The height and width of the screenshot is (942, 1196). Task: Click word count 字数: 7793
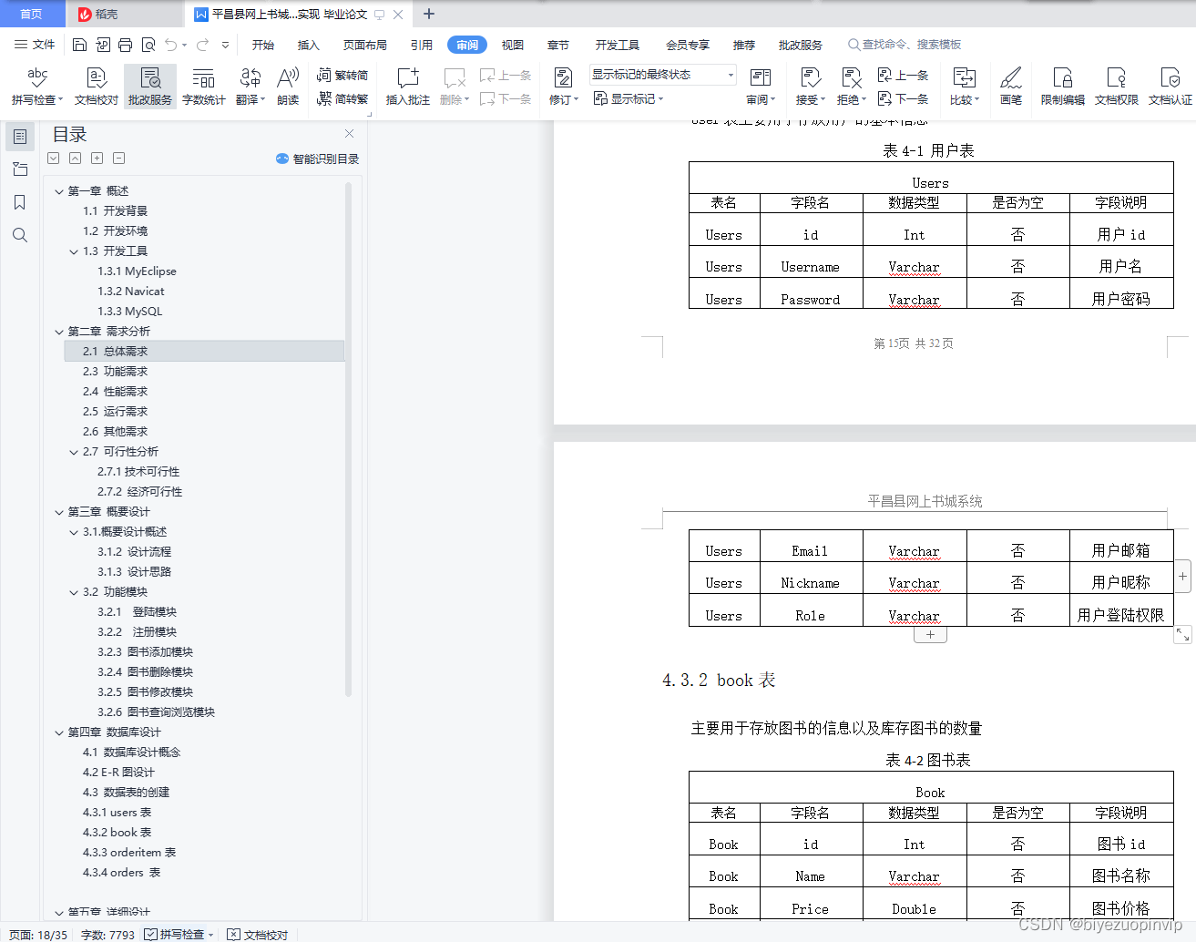[x=107, y=935]
